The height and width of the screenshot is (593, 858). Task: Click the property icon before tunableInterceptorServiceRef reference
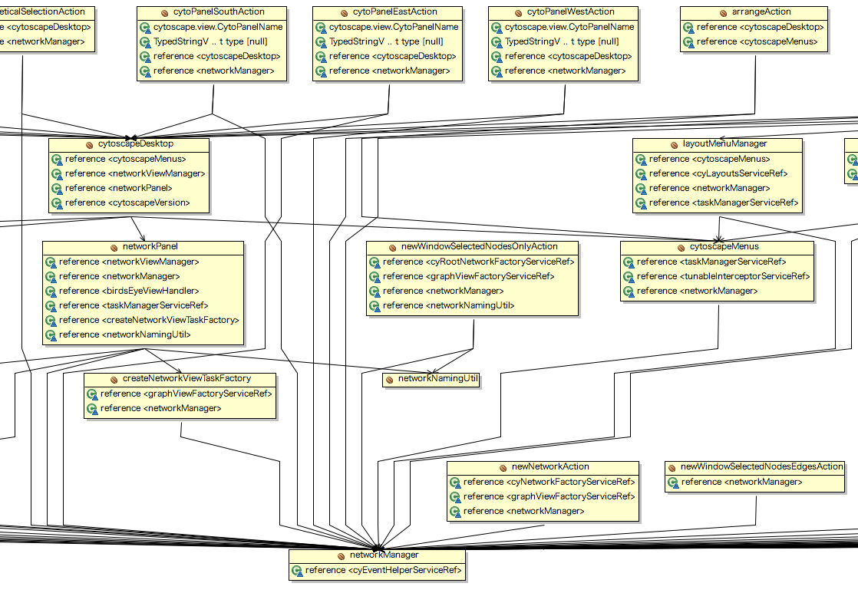coord(629,276)
